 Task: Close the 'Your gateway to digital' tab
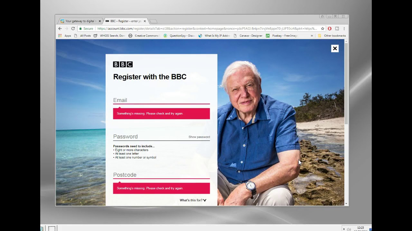pos(99,21)
